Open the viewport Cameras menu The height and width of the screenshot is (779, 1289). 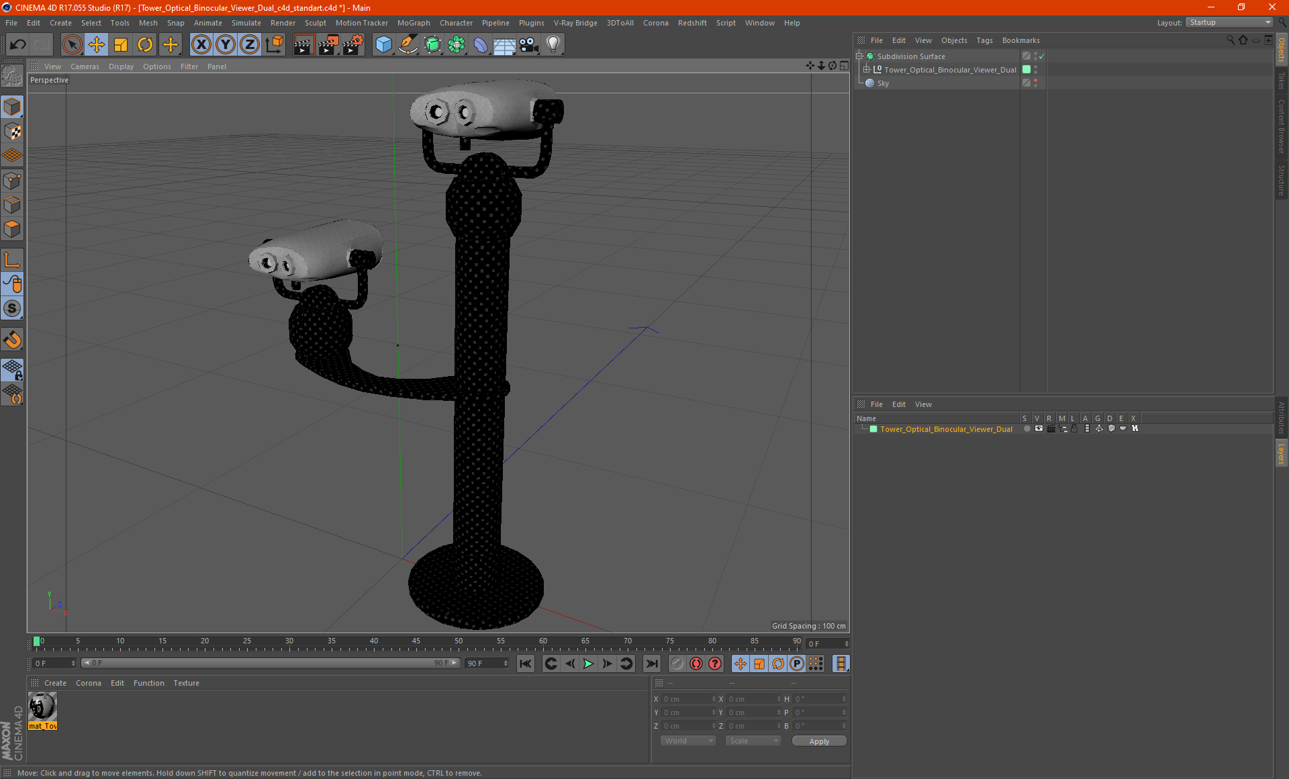(x=85, y=66)
